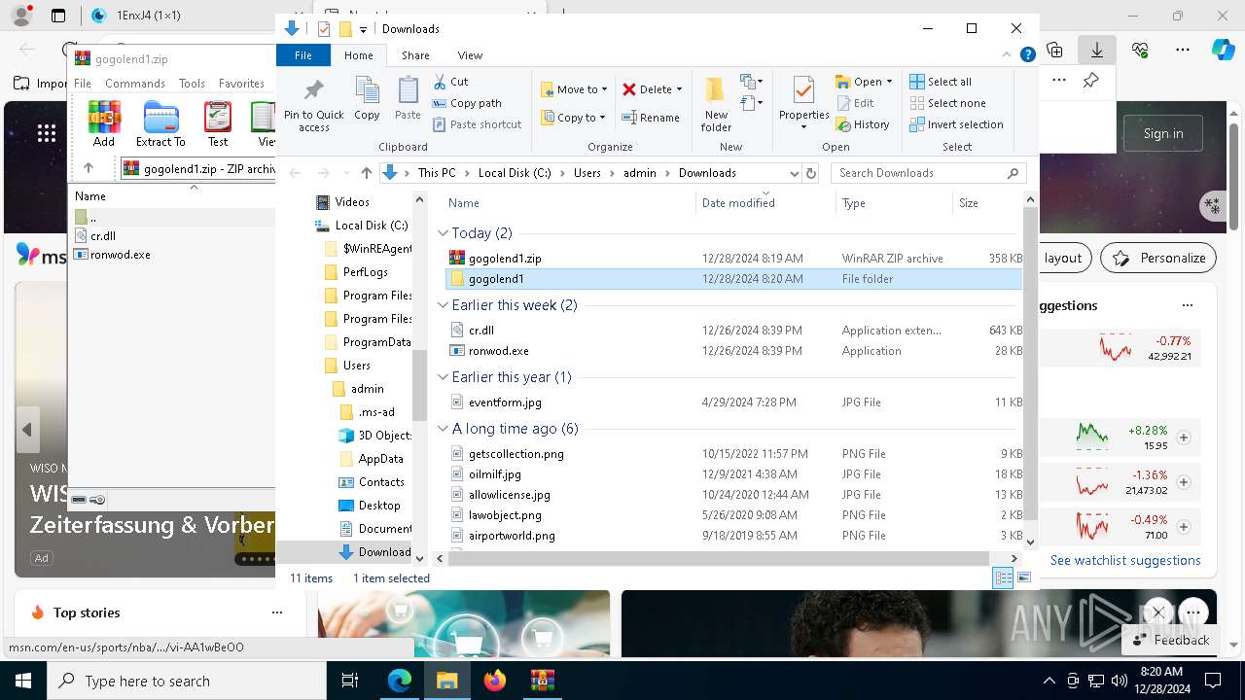The image size is (1245, 700).
Task: Click the Rename ribbon button
Action: [651, 118]
